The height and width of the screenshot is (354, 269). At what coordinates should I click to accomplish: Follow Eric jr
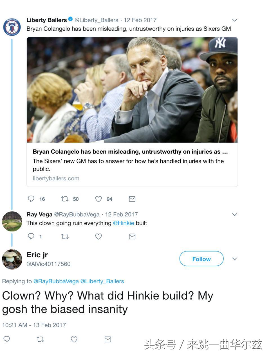tap(201, 259)
